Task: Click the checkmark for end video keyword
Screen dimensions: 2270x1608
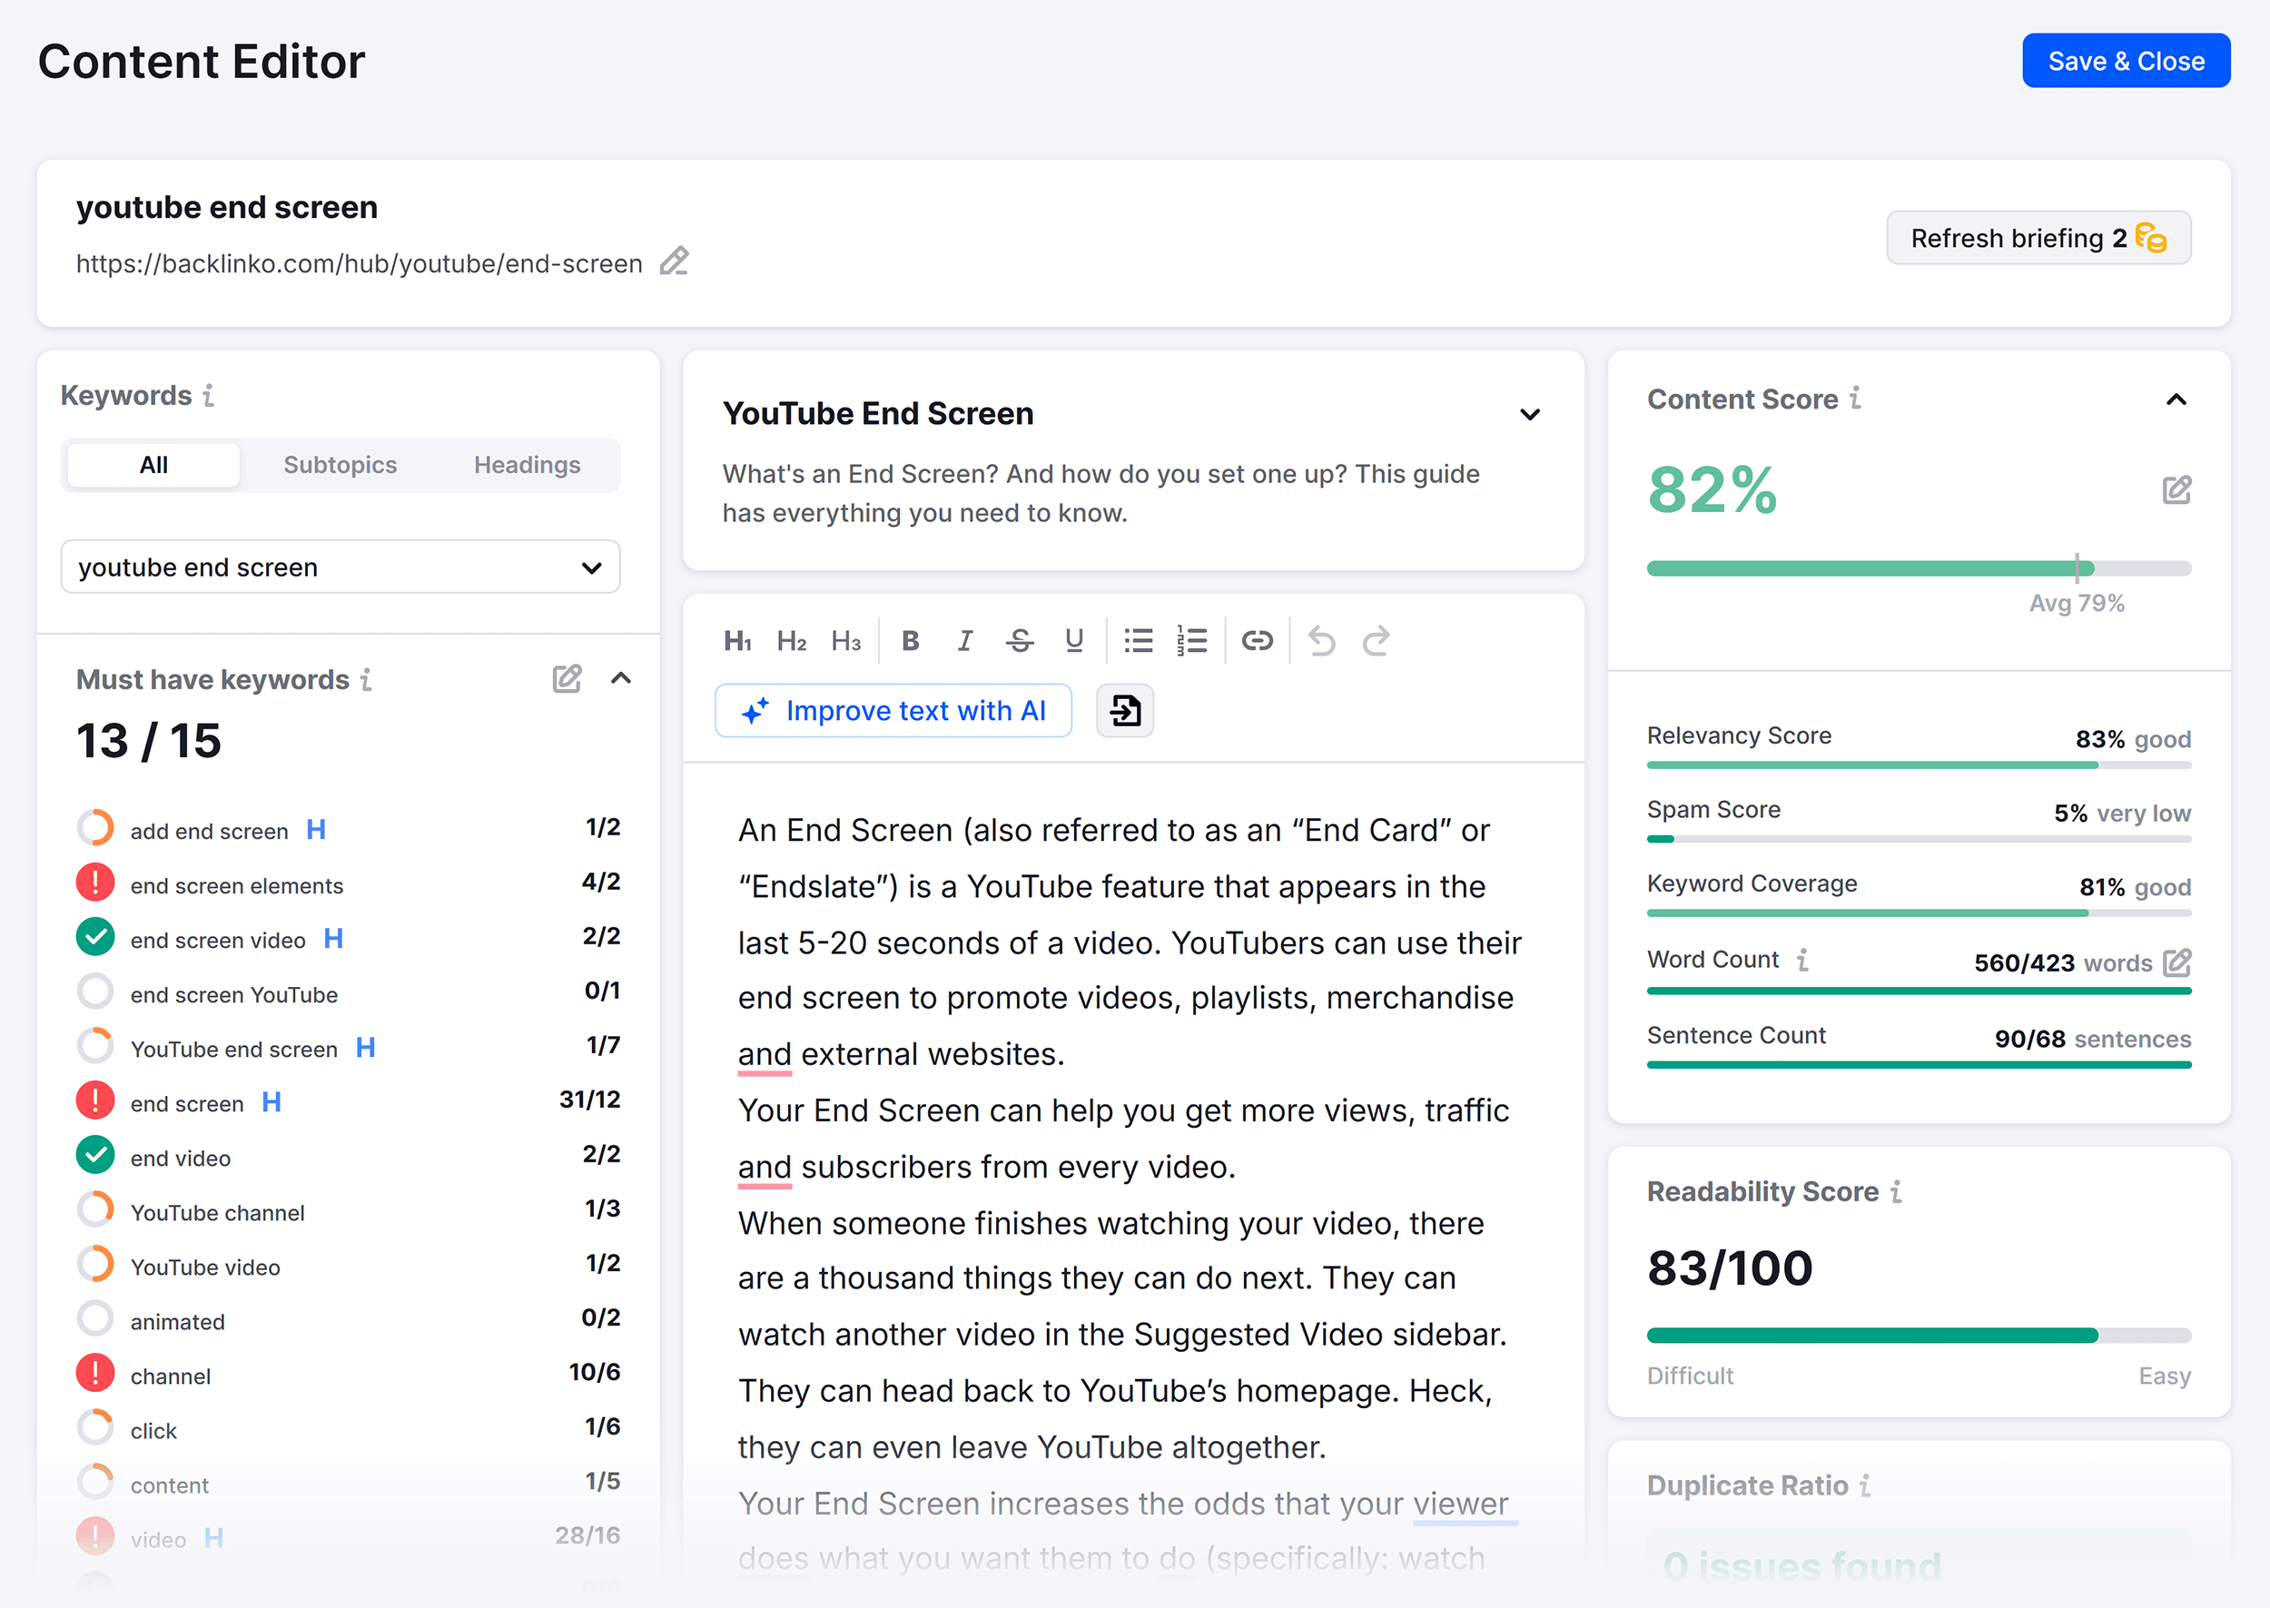Action: click(x=95, y=1155)
